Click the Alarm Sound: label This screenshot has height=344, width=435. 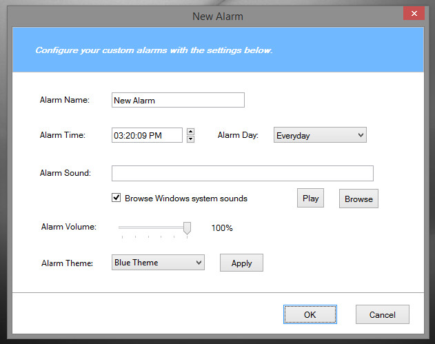point(65,173)
